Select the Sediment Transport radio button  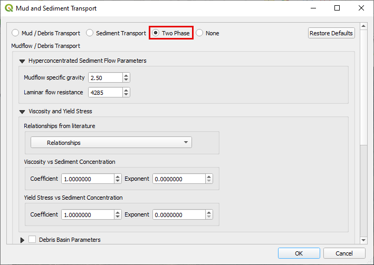pyautogui.click(x=90, y=33)
